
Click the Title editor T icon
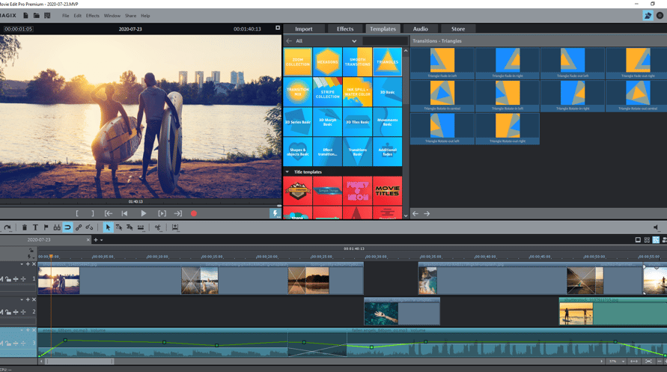(35, 228)
